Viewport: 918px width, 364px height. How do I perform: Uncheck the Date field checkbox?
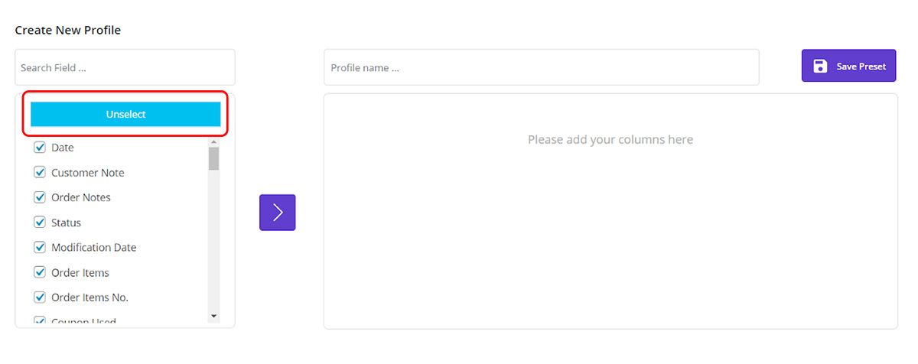click(41, 148)
